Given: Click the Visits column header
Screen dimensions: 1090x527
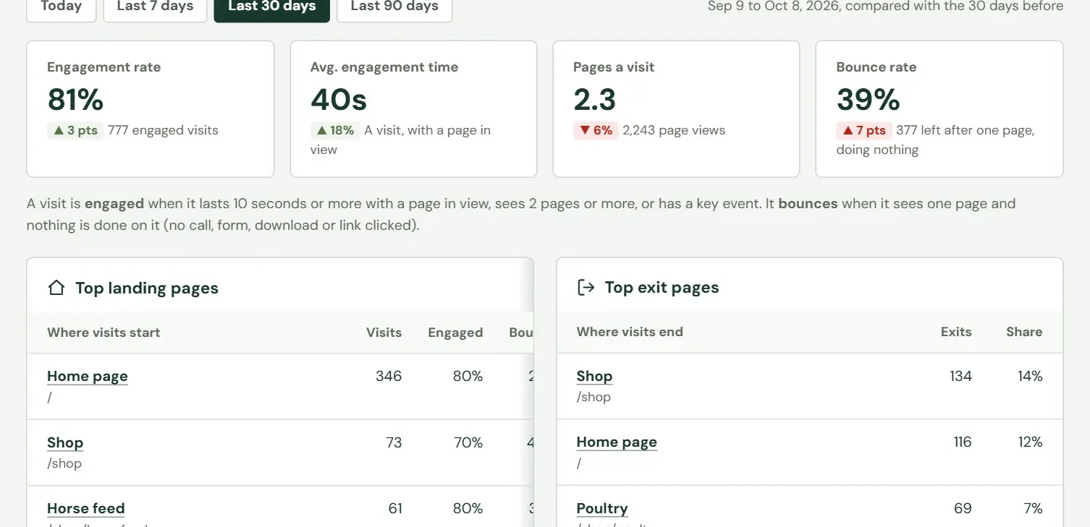Looking at the screenshot, I should click(x=384, y=333).
